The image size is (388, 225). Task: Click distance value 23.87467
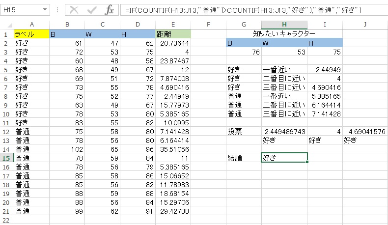coord(173,61)
